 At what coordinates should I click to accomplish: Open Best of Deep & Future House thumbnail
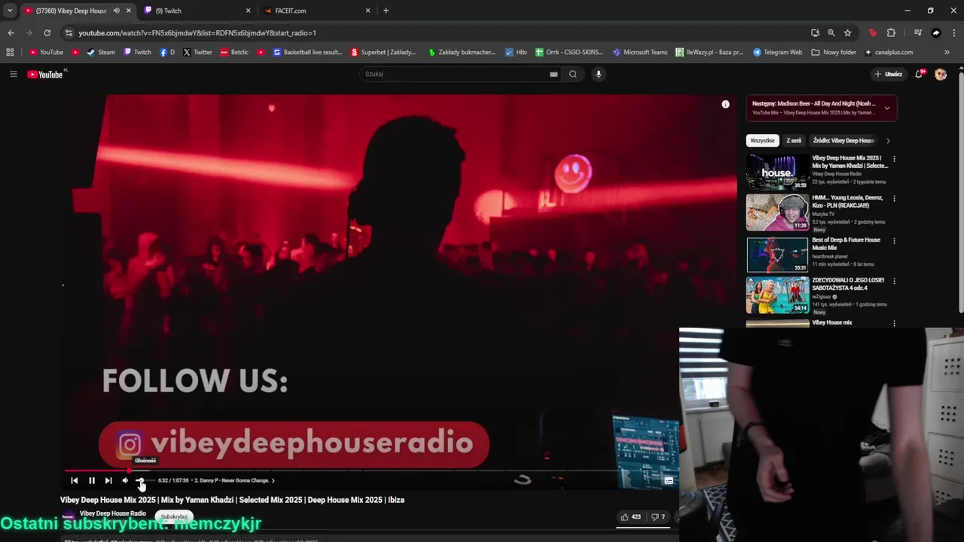(x=777, y=254)
